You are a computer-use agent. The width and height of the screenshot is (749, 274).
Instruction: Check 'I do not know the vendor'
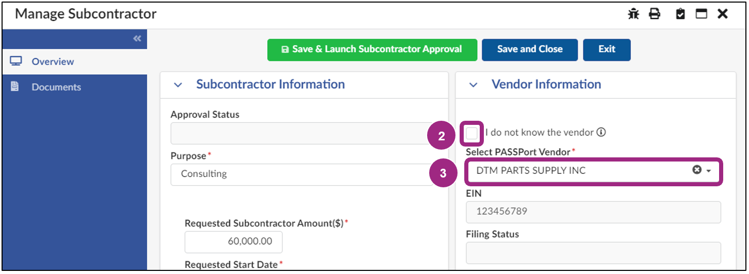(x=471, y=134)
